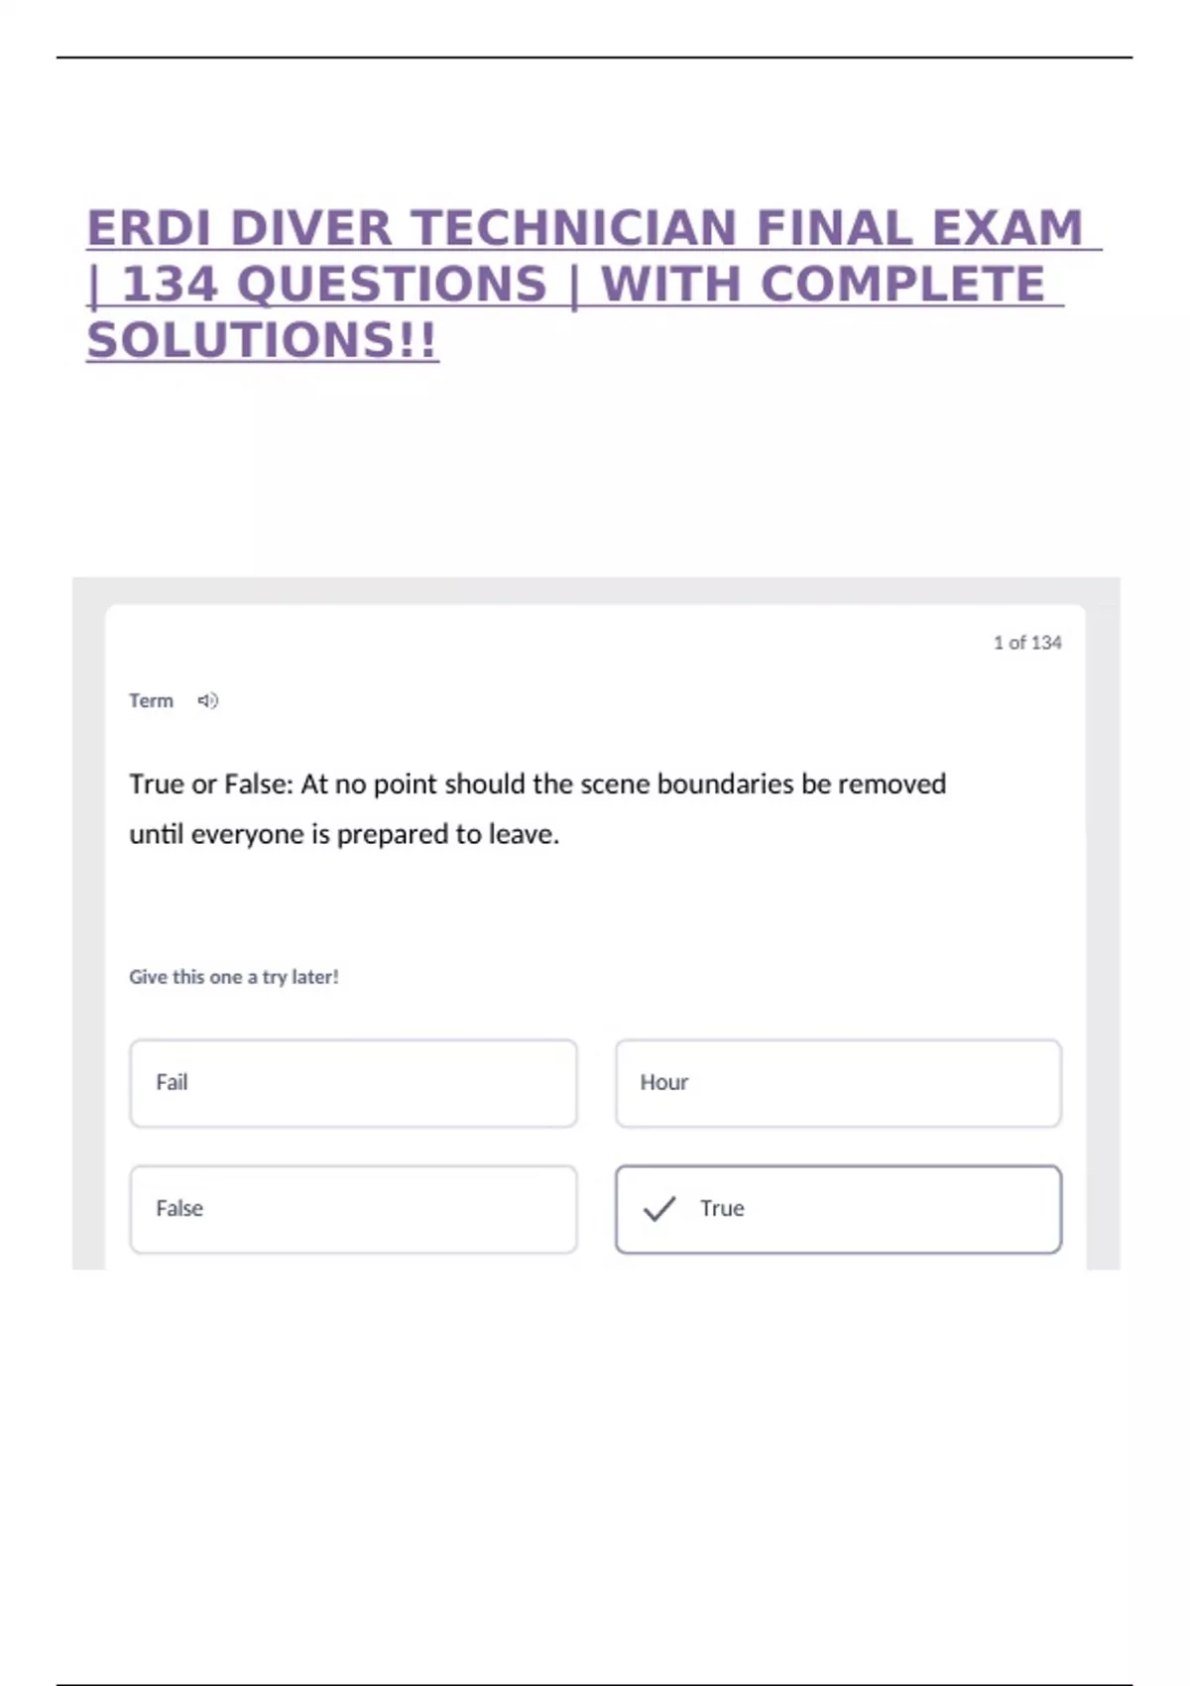This screenshot has height=1686, width=1190.
Task: Open the "ERDI DIVER TECHNICIAN FINAL EXAM" title link
Action: [585, 228]
